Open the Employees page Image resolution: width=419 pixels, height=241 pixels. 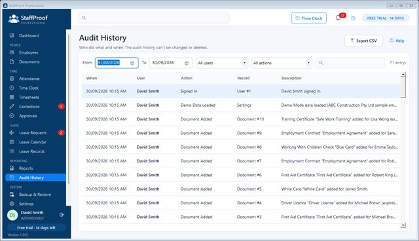point(29,52)
